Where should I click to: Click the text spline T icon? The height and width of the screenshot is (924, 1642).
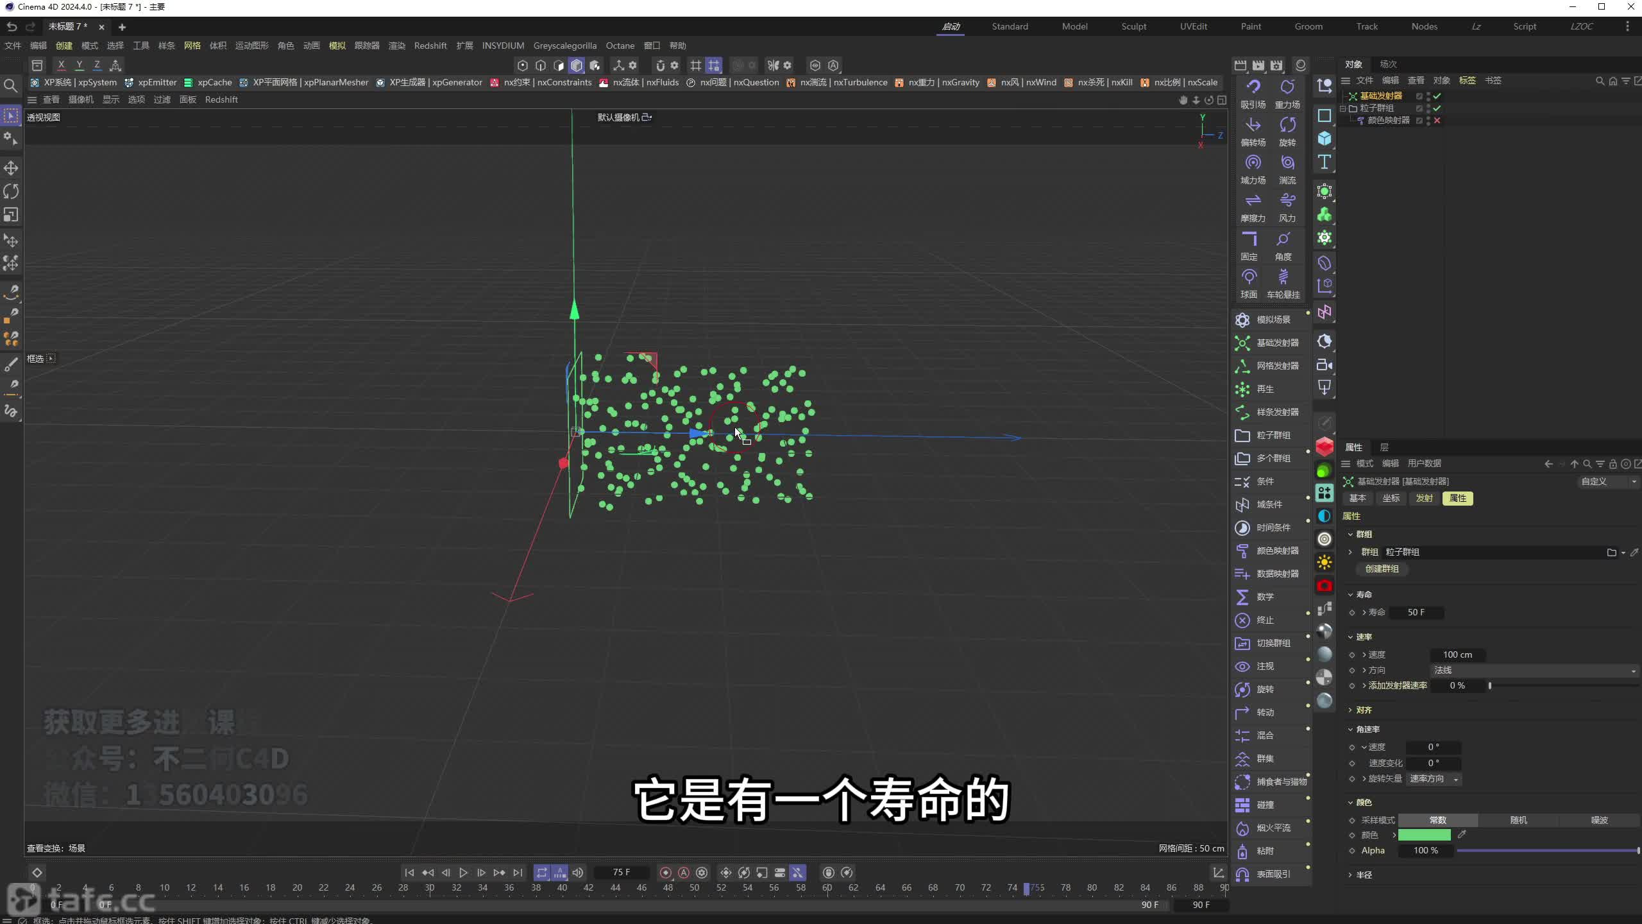(1325, 162)
